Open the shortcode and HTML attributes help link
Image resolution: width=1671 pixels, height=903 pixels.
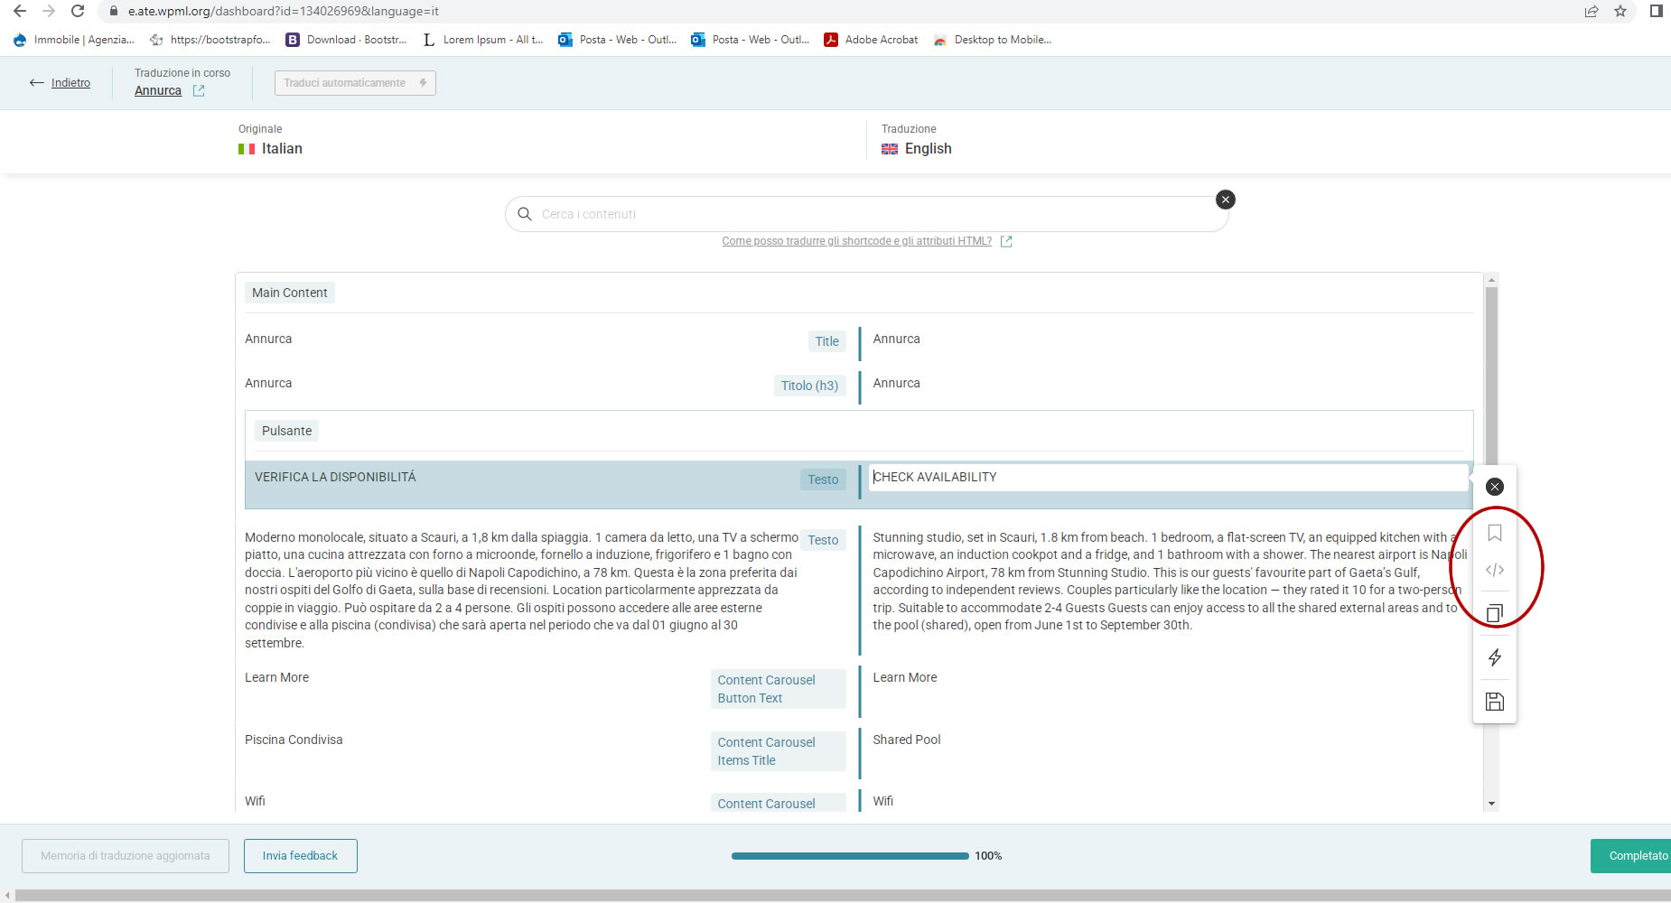[856, 241]
